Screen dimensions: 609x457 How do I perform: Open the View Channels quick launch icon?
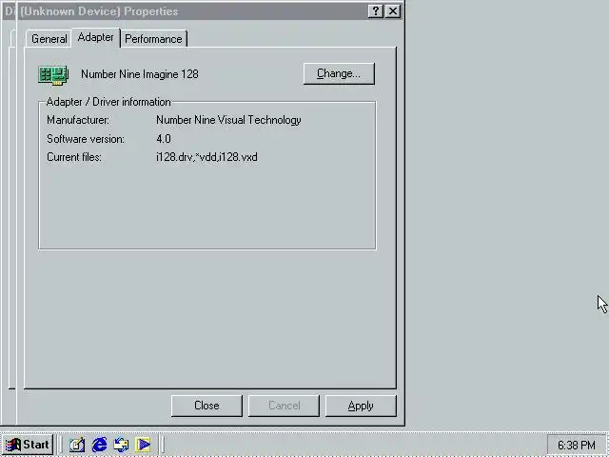tap(143, 445)
